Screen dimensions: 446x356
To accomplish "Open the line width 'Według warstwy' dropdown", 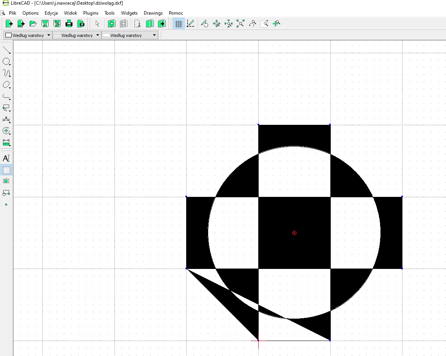I will point(77,35).
